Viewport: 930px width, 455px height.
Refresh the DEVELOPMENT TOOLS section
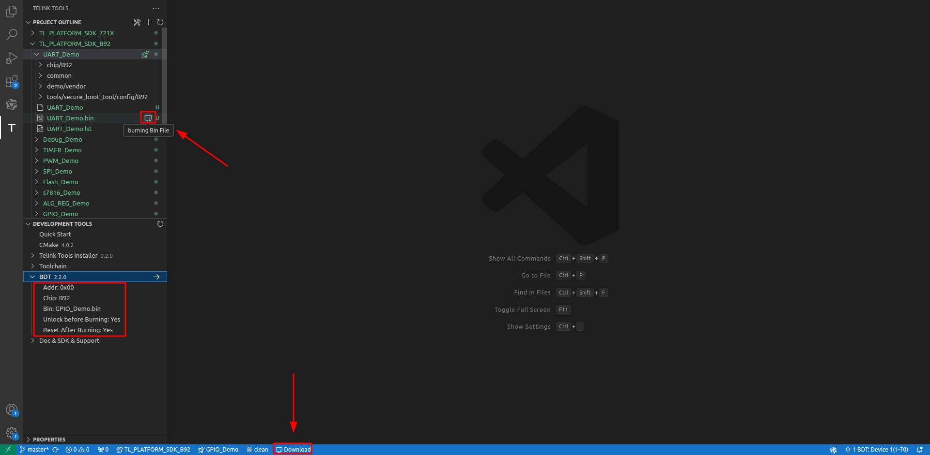tap(160, 224)
